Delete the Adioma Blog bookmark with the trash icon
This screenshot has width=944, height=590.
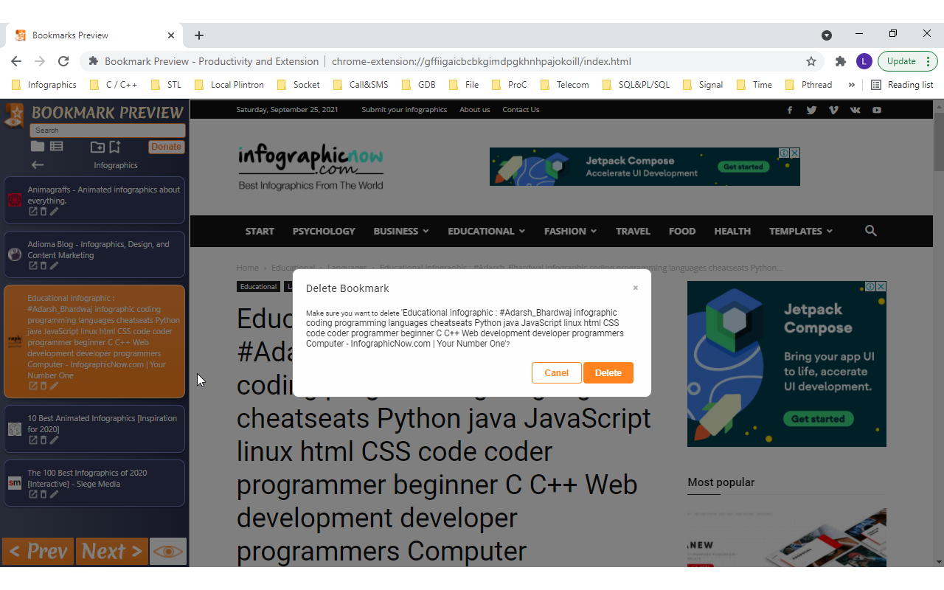click(x=43, y=265)
